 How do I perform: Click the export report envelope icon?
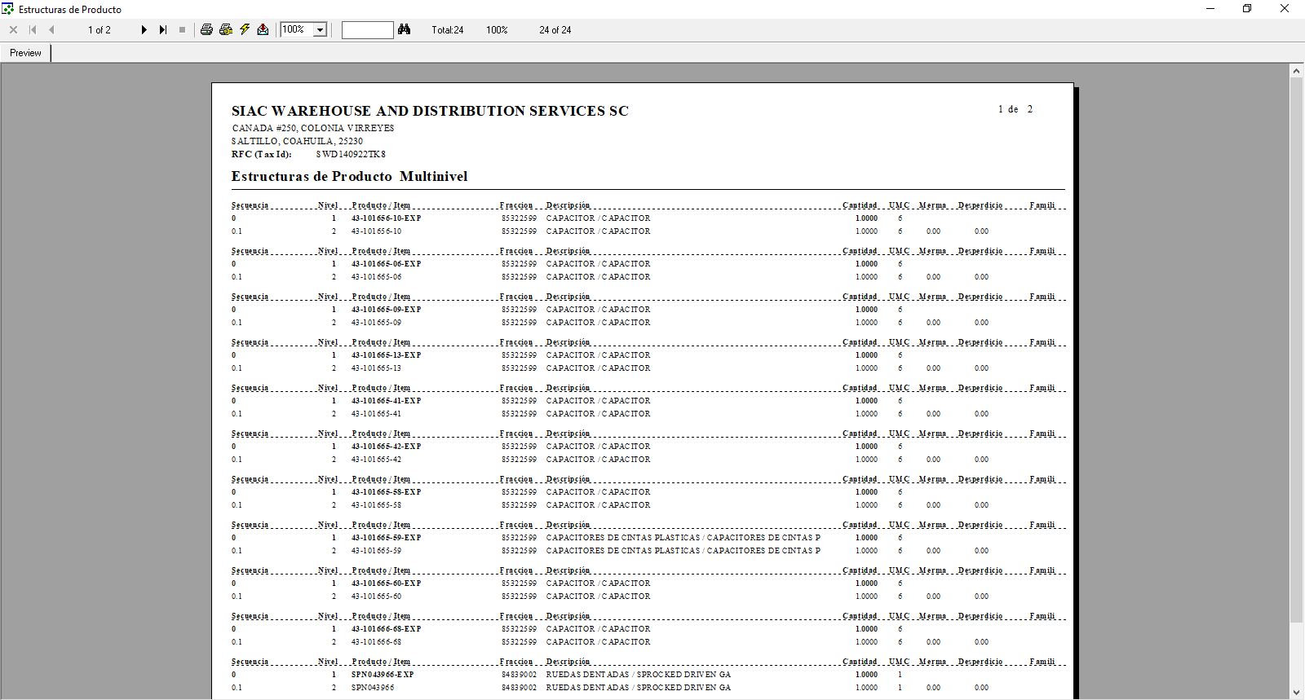tap(263, 30)
